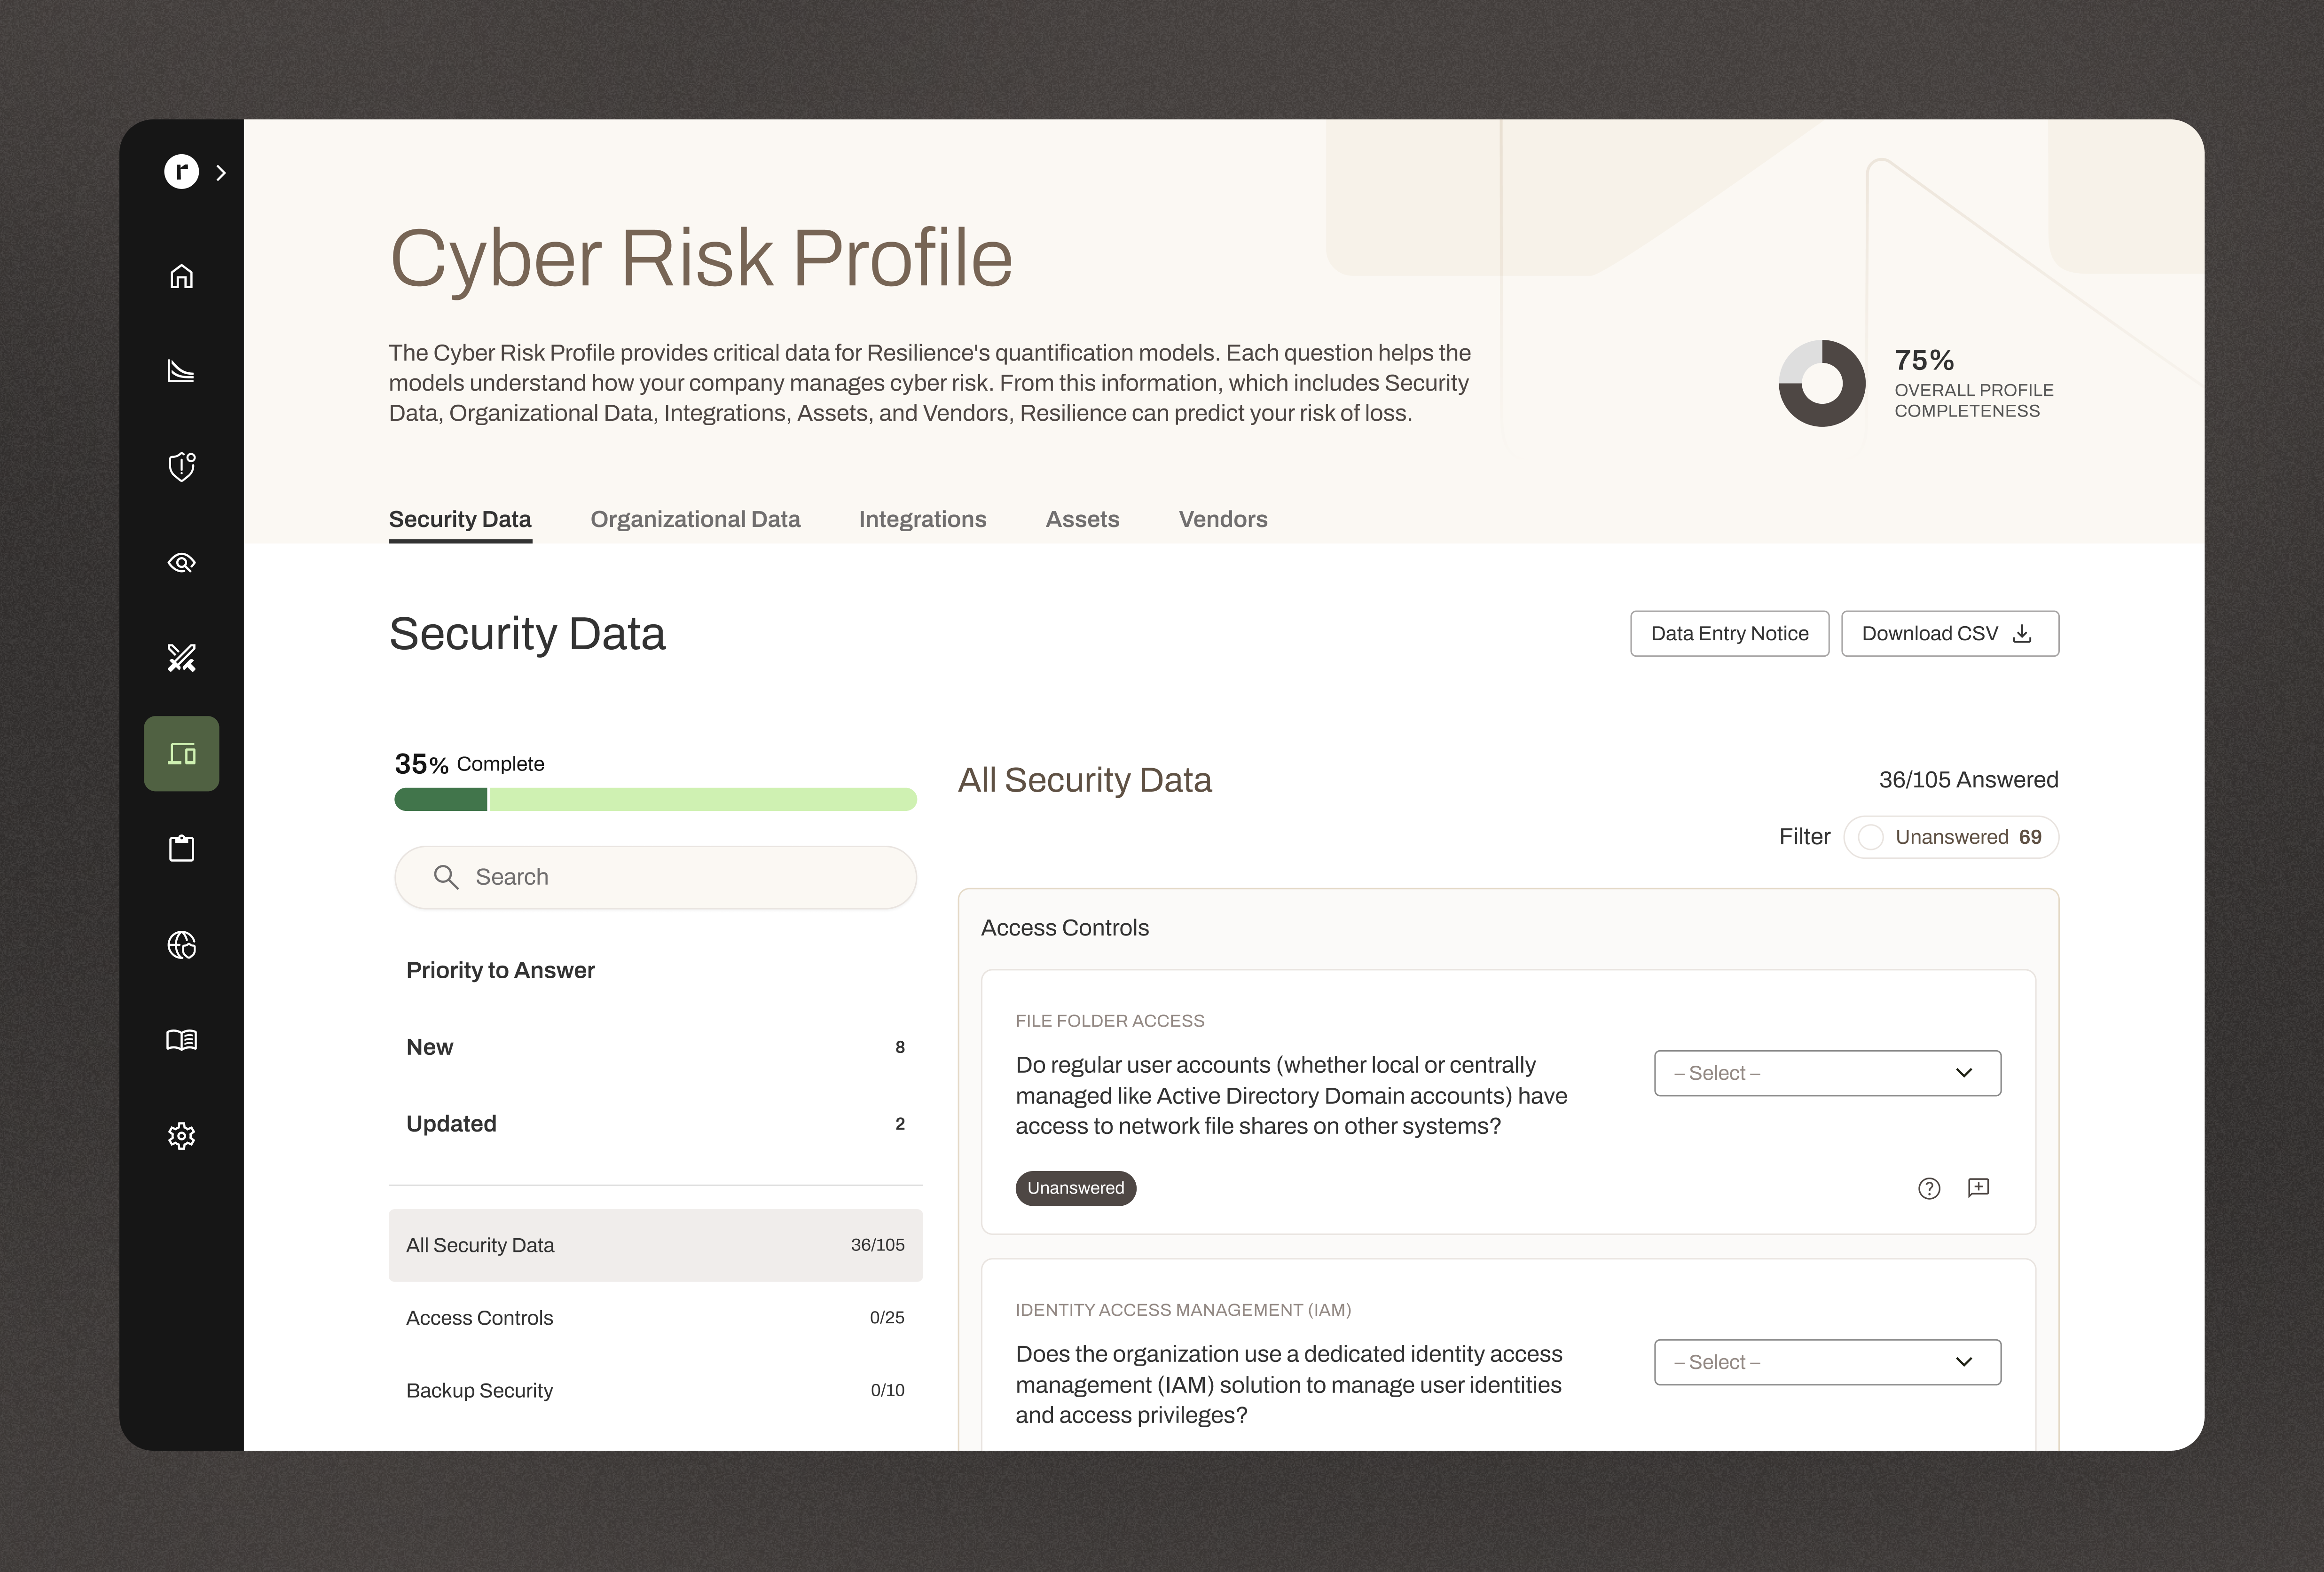Click the download icon in Download CSV
This screenshot has height=1572, width=2324.
point(2022,633)
